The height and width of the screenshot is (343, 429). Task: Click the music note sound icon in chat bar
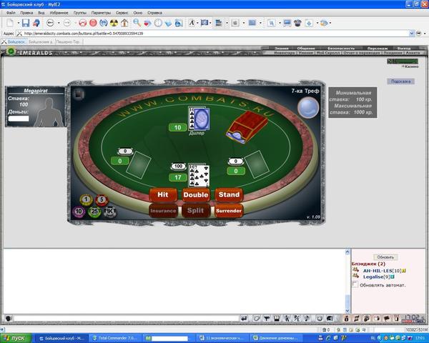click(x=307, y=319)
